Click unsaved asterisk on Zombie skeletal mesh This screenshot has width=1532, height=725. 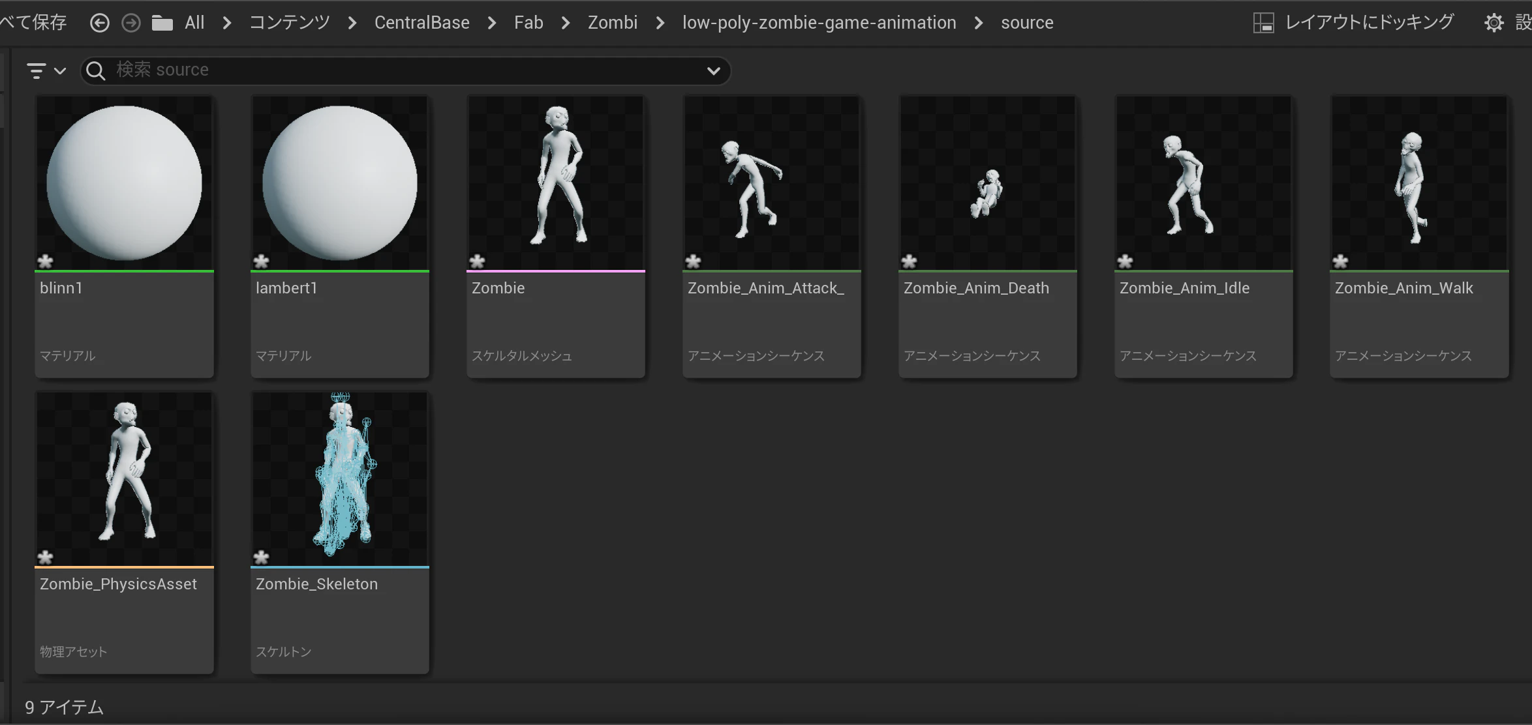coord(477,261)
